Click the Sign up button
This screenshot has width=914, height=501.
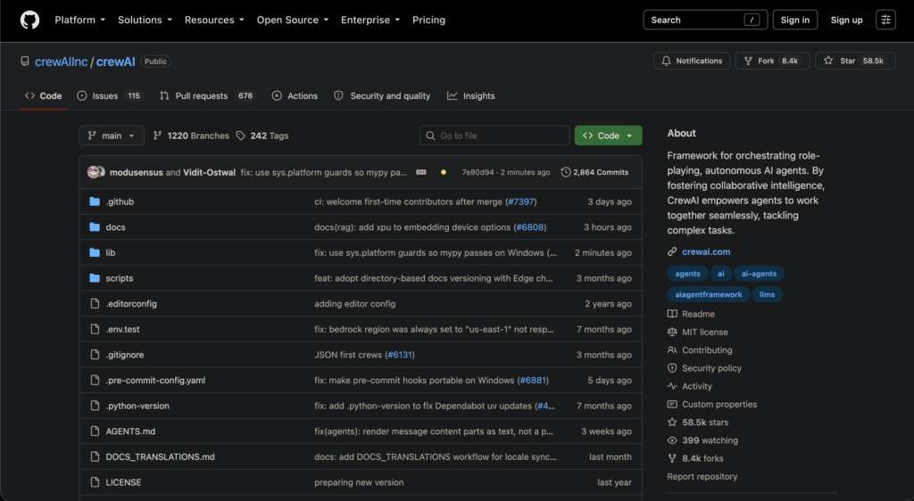click(x=846, y=20)
